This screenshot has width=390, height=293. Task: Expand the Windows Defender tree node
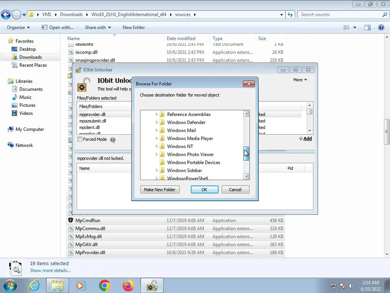(x=157, y=122)
